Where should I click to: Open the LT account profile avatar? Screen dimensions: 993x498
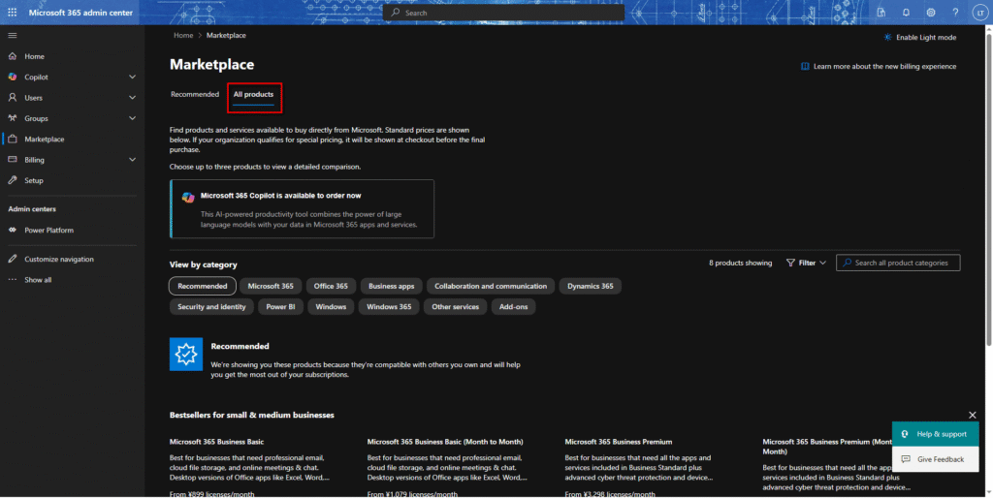pos(980,13)
